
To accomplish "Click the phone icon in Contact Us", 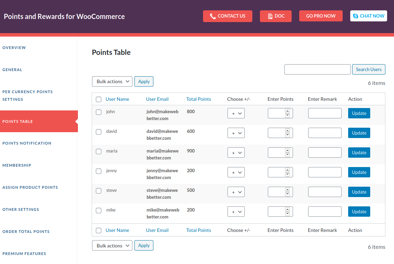I will [213, 16].
